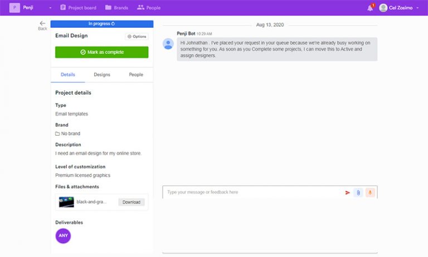Attach a file using the paperclip icon
This screenshot has width=428, height=257.
point(358,192)
